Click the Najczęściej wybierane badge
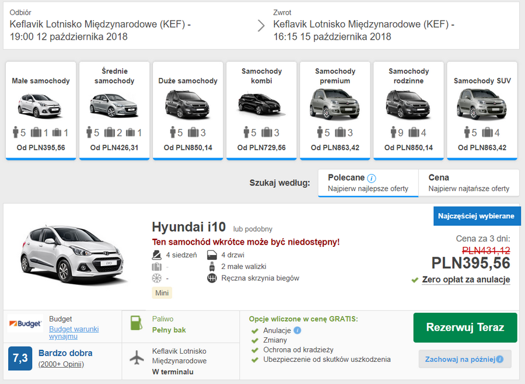This screenshot has width=525, height=384. (476, 216)
